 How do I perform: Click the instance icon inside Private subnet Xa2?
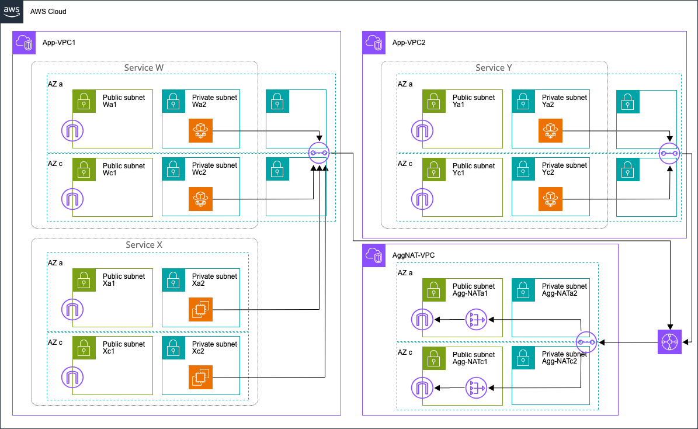(200, 310)
